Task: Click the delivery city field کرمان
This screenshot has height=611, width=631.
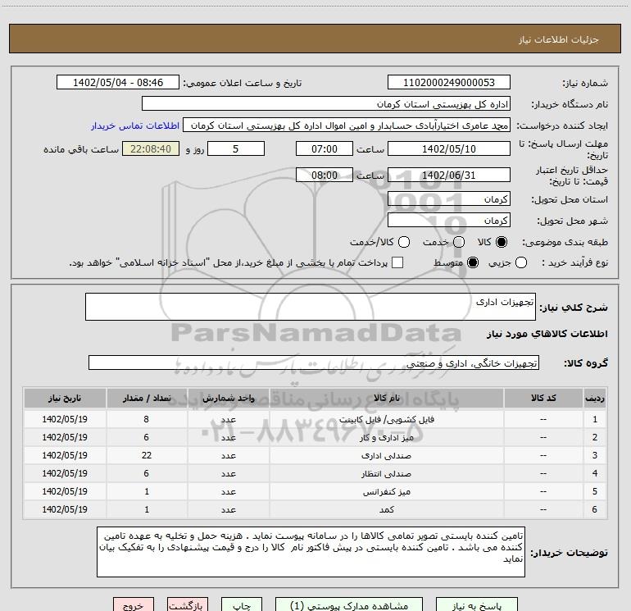Action: point(449,221)
